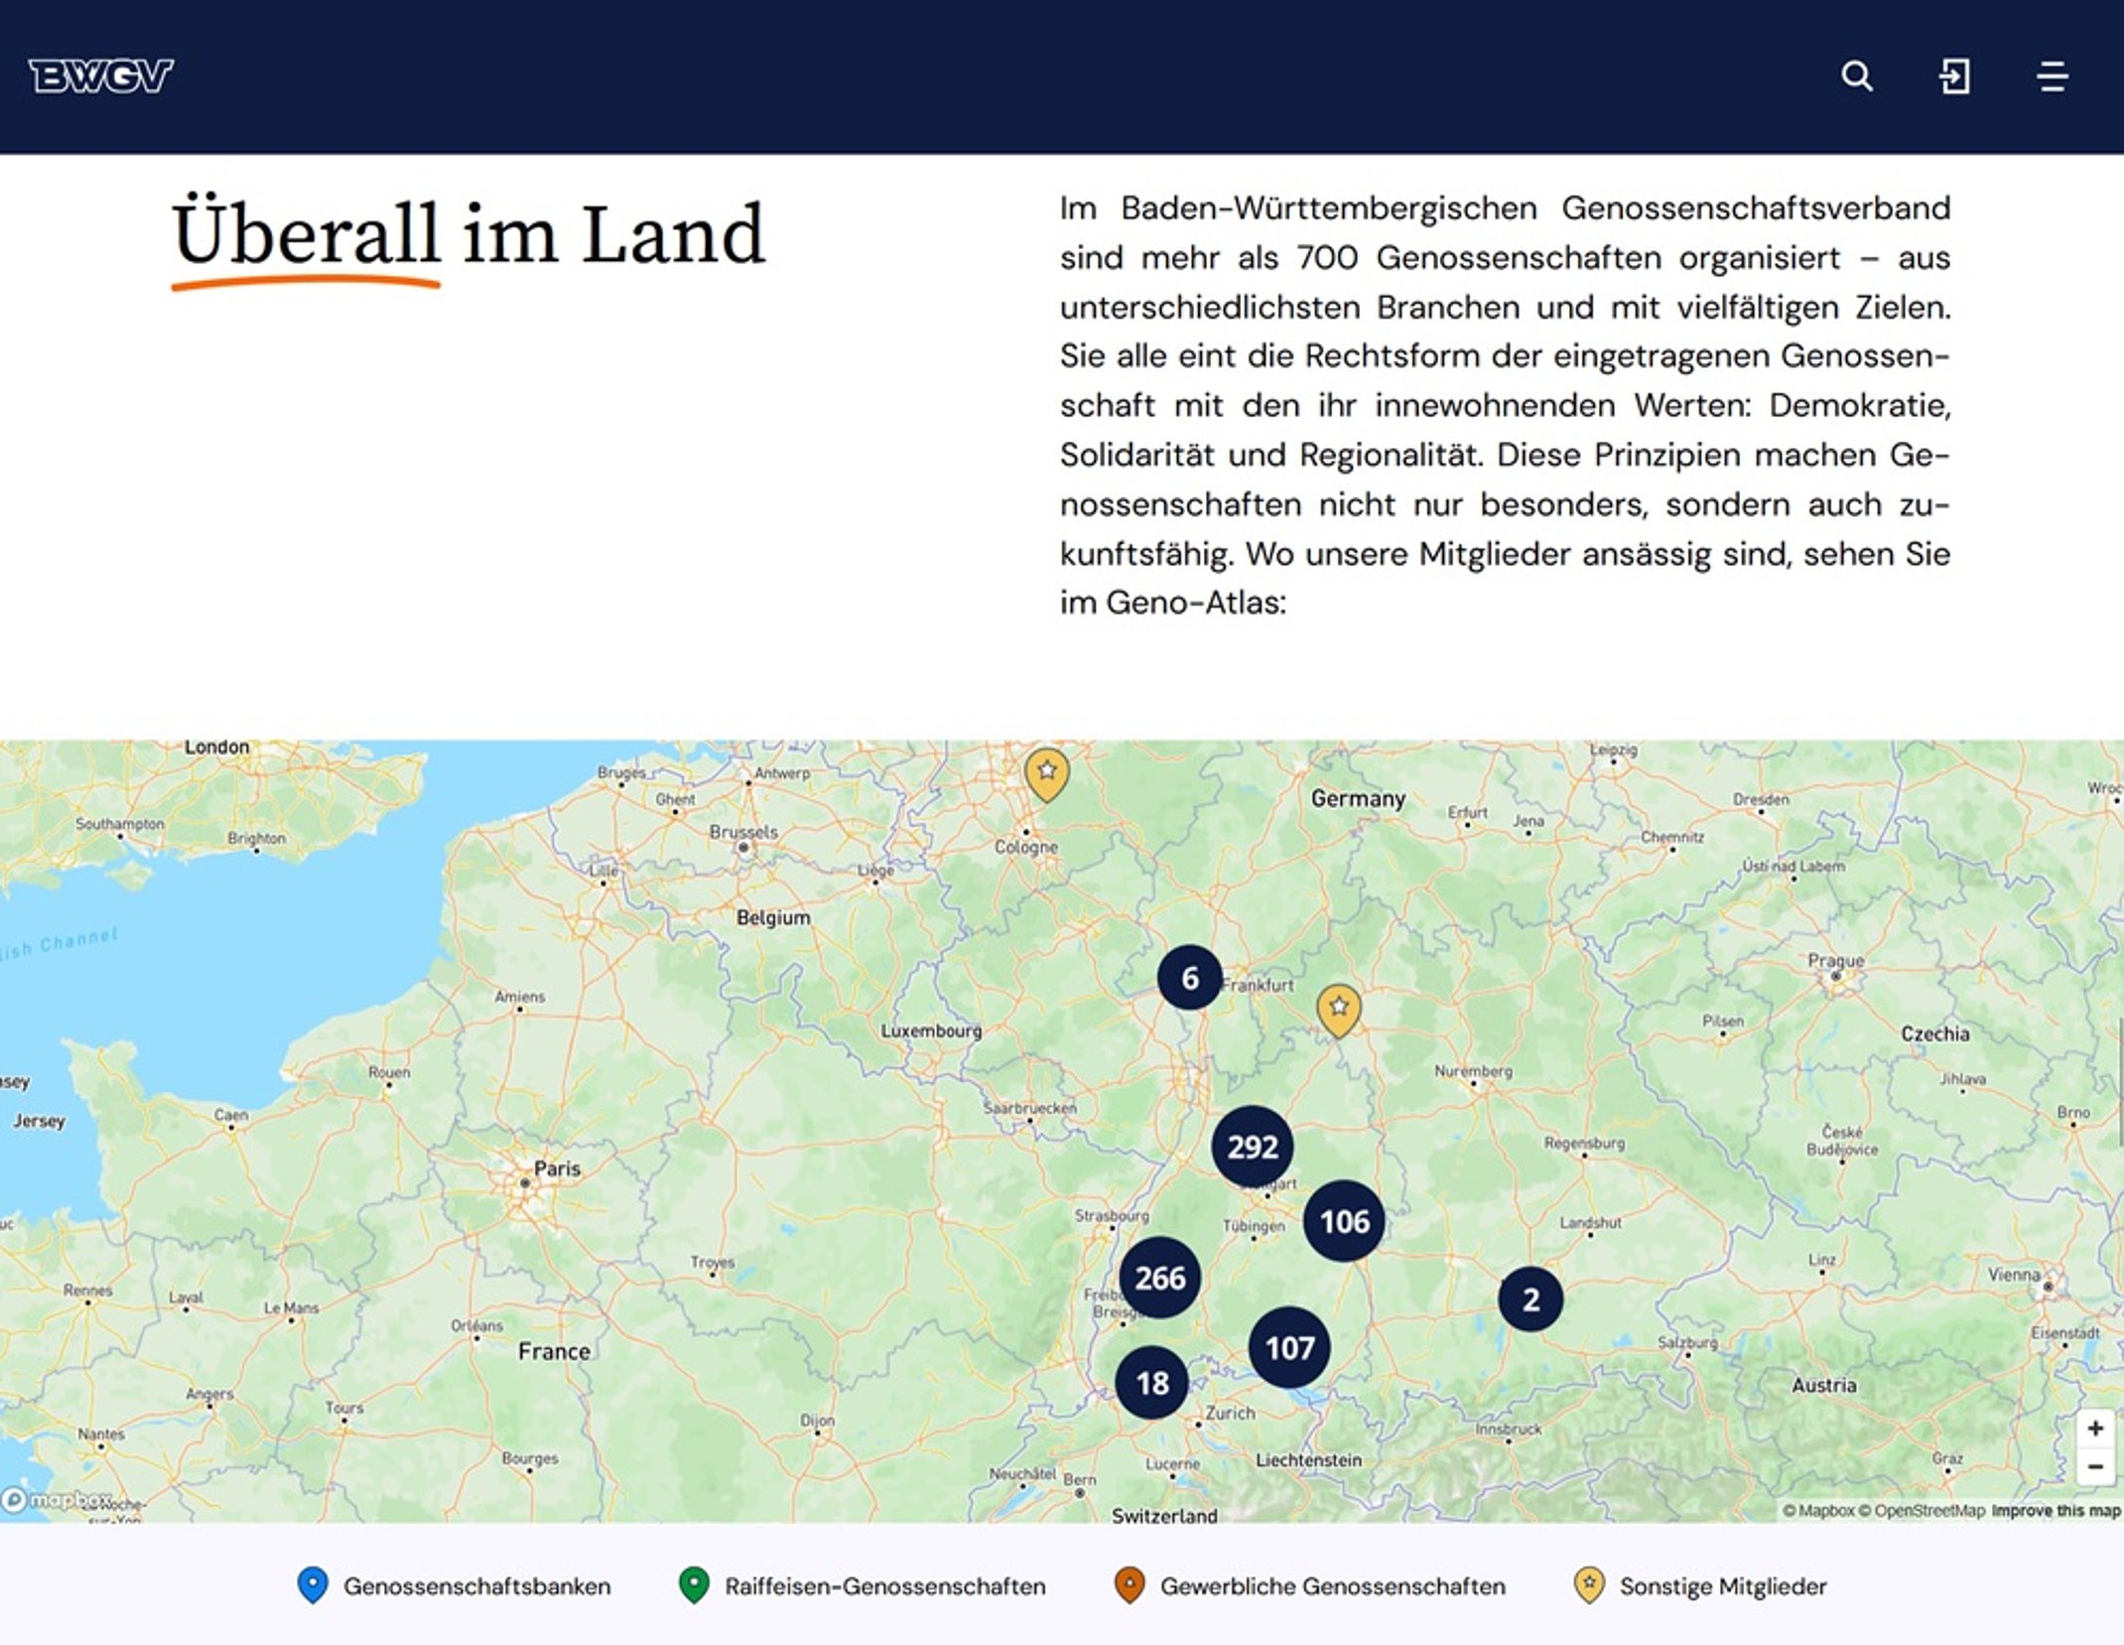The width and height of the screenshot is (2124, 1645).
Task: Click the Mapbox logo on map
Action: point(57,1499)
